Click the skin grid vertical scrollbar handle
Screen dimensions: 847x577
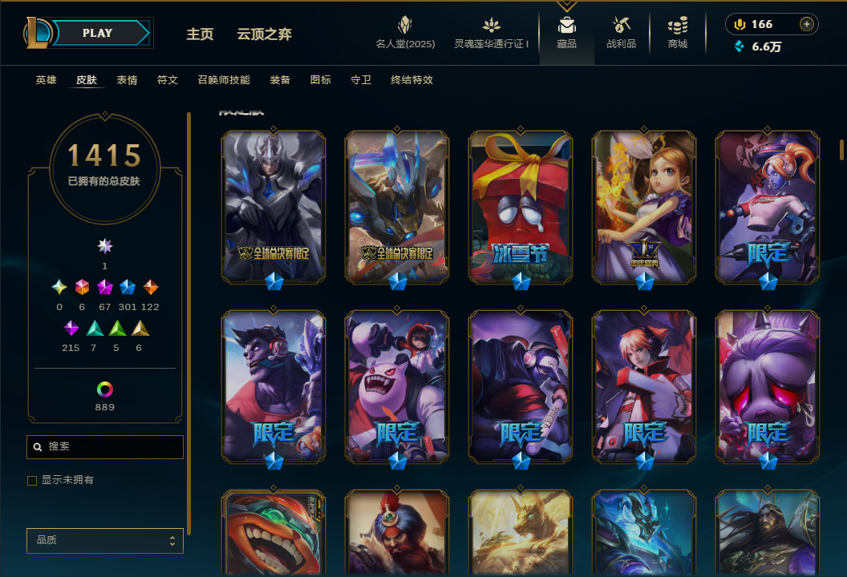(x=841, y=150)
